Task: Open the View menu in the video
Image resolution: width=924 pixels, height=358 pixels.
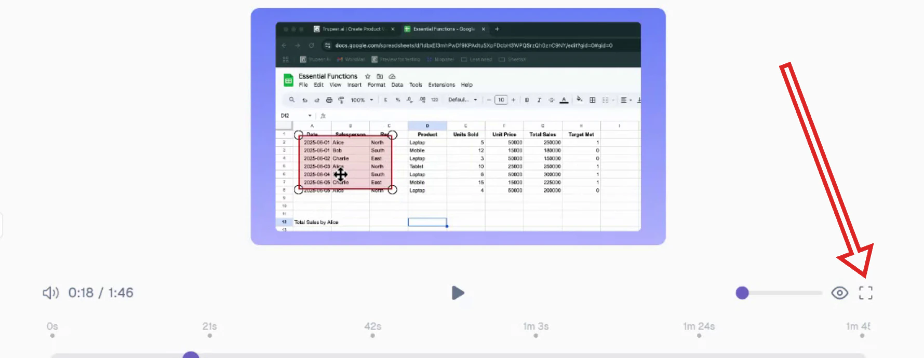Action: (x=336, y=85)
